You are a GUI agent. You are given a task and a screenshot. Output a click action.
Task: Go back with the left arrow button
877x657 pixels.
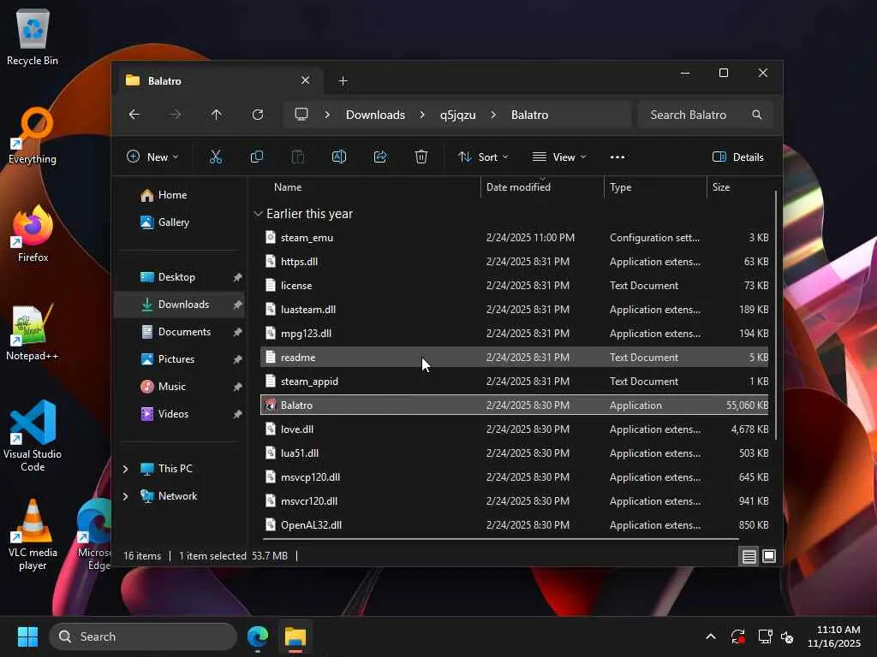134,115
